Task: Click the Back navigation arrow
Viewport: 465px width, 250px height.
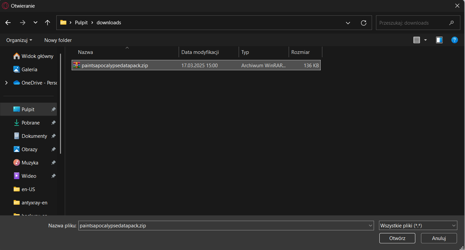Action: (8, 23)
